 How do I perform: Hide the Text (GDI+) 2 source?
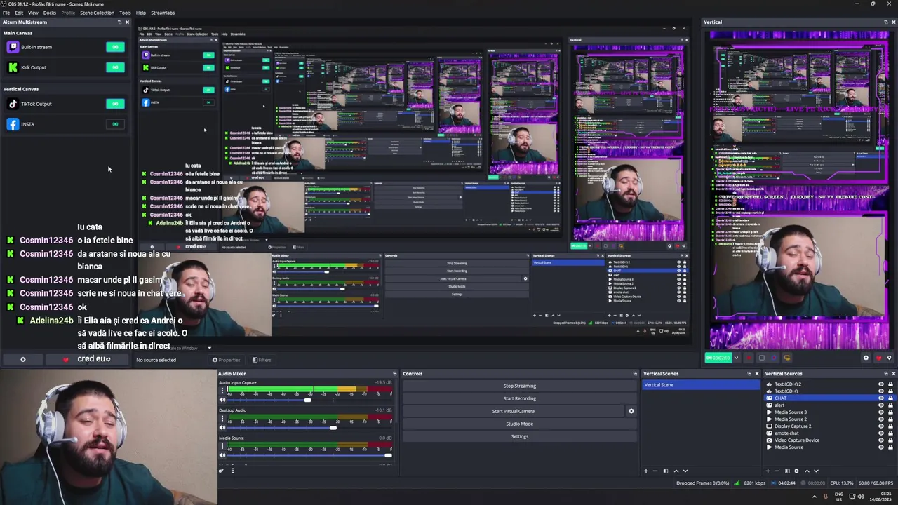click(x=881, y=384)
